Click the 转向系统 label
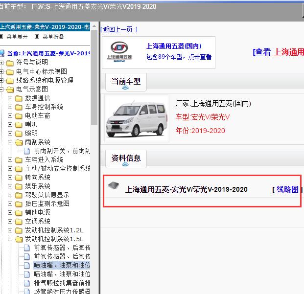Screen dimensions: 304x294 click(38, 178)
